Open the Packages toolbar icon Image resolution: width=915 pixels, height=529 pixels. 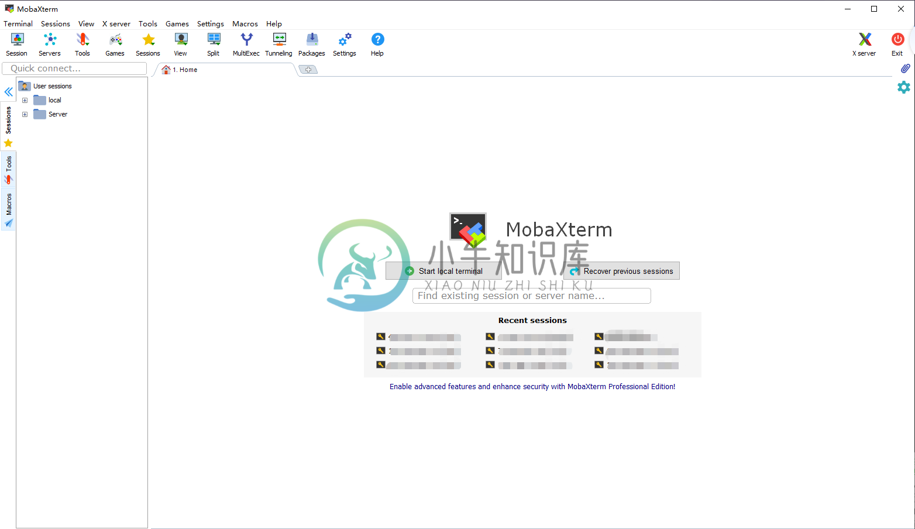(312, 44)
